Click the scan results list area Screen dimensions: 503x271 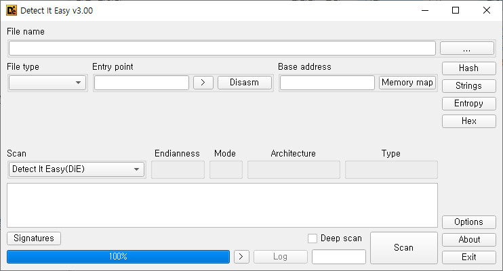222,205
